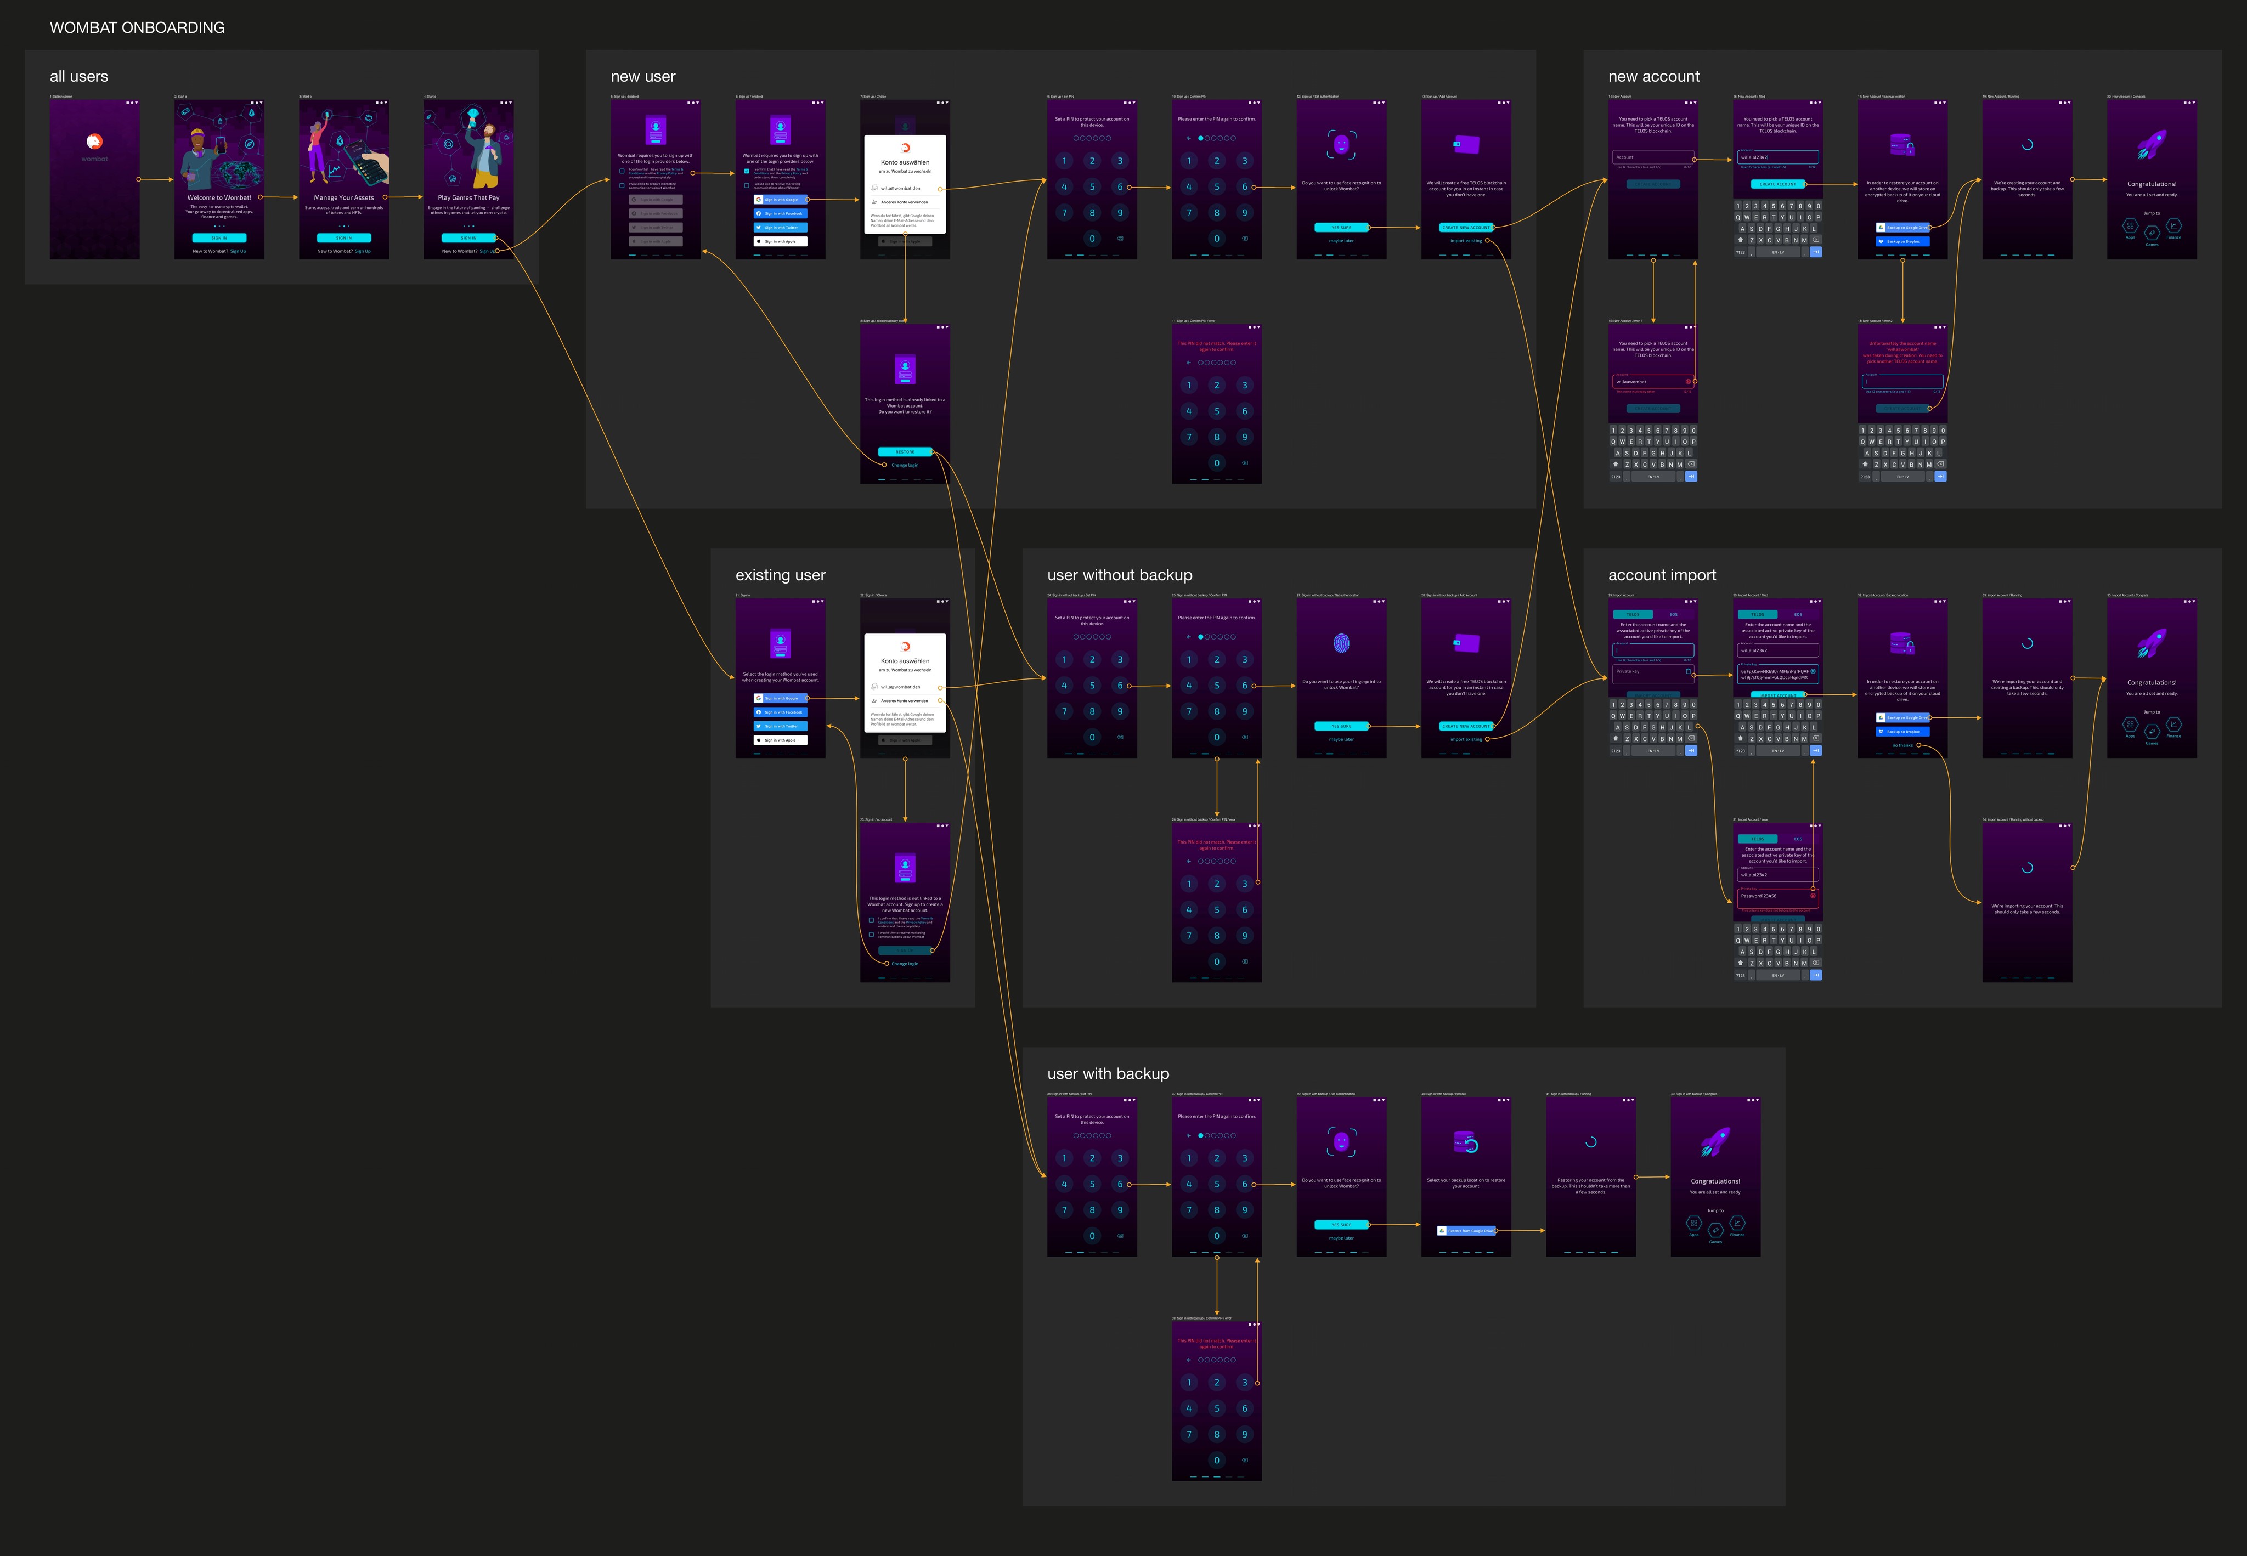Viewport: 2247px width, 1556px height.
Task: Check marketing communications box on Sign up enabled screen
Action: [x=747, y=185]
